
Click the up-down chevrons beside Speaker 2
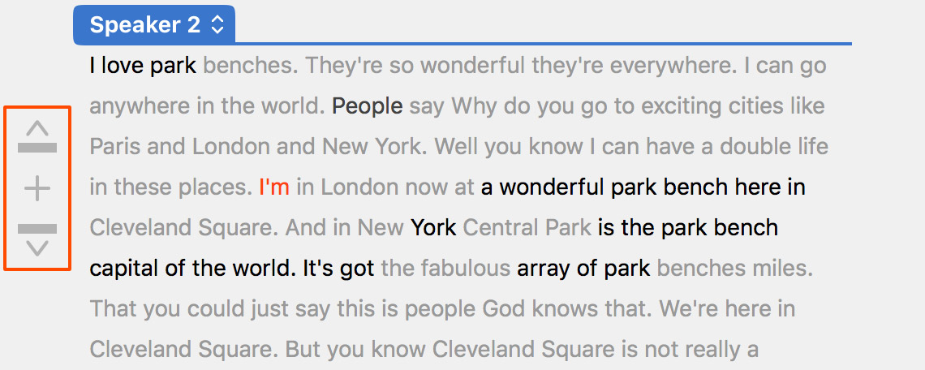[x=217, y=25]
